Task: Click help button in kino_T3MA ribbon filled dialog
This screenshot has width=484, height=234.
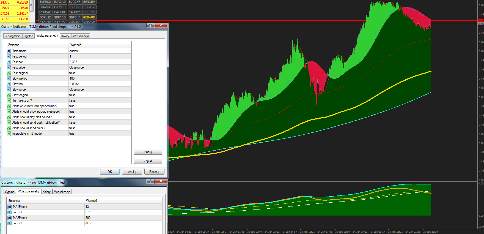Action: (150, 181)
